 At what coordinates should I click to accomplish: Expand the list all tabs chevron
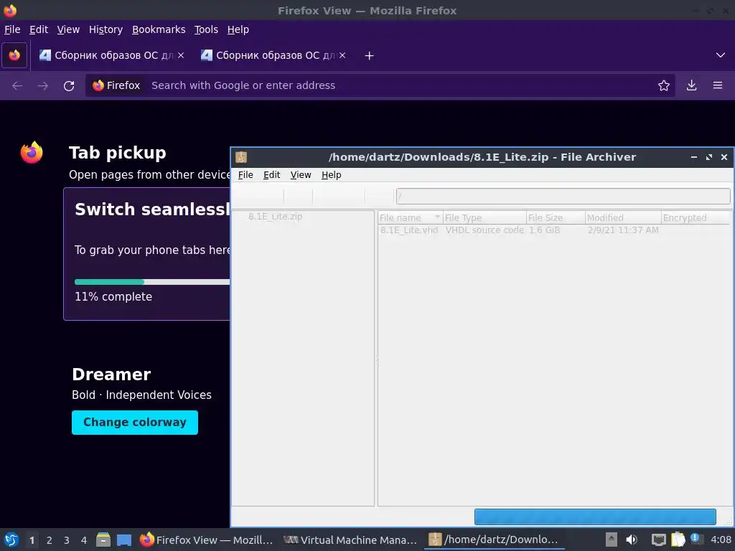point(721,55)
